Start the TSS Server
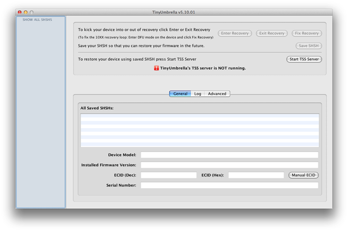 click(304, 59)
